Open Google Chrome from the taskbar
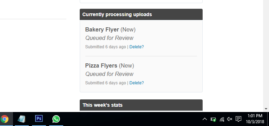Screen dimensions: 269x126 [5, 119]
